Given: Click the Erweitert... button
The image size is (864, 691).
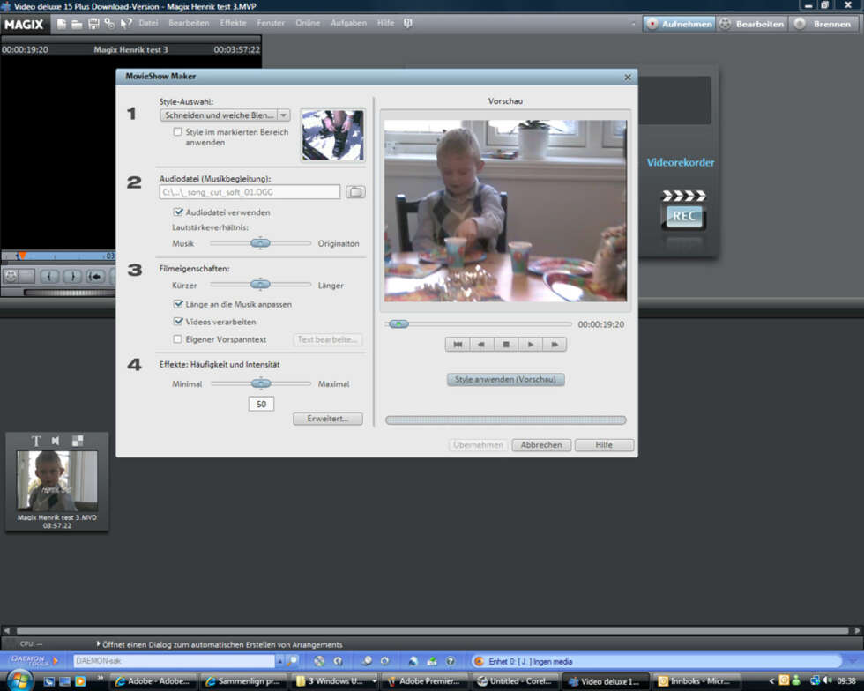Looking at the screenshot, I should pos(328,419).
